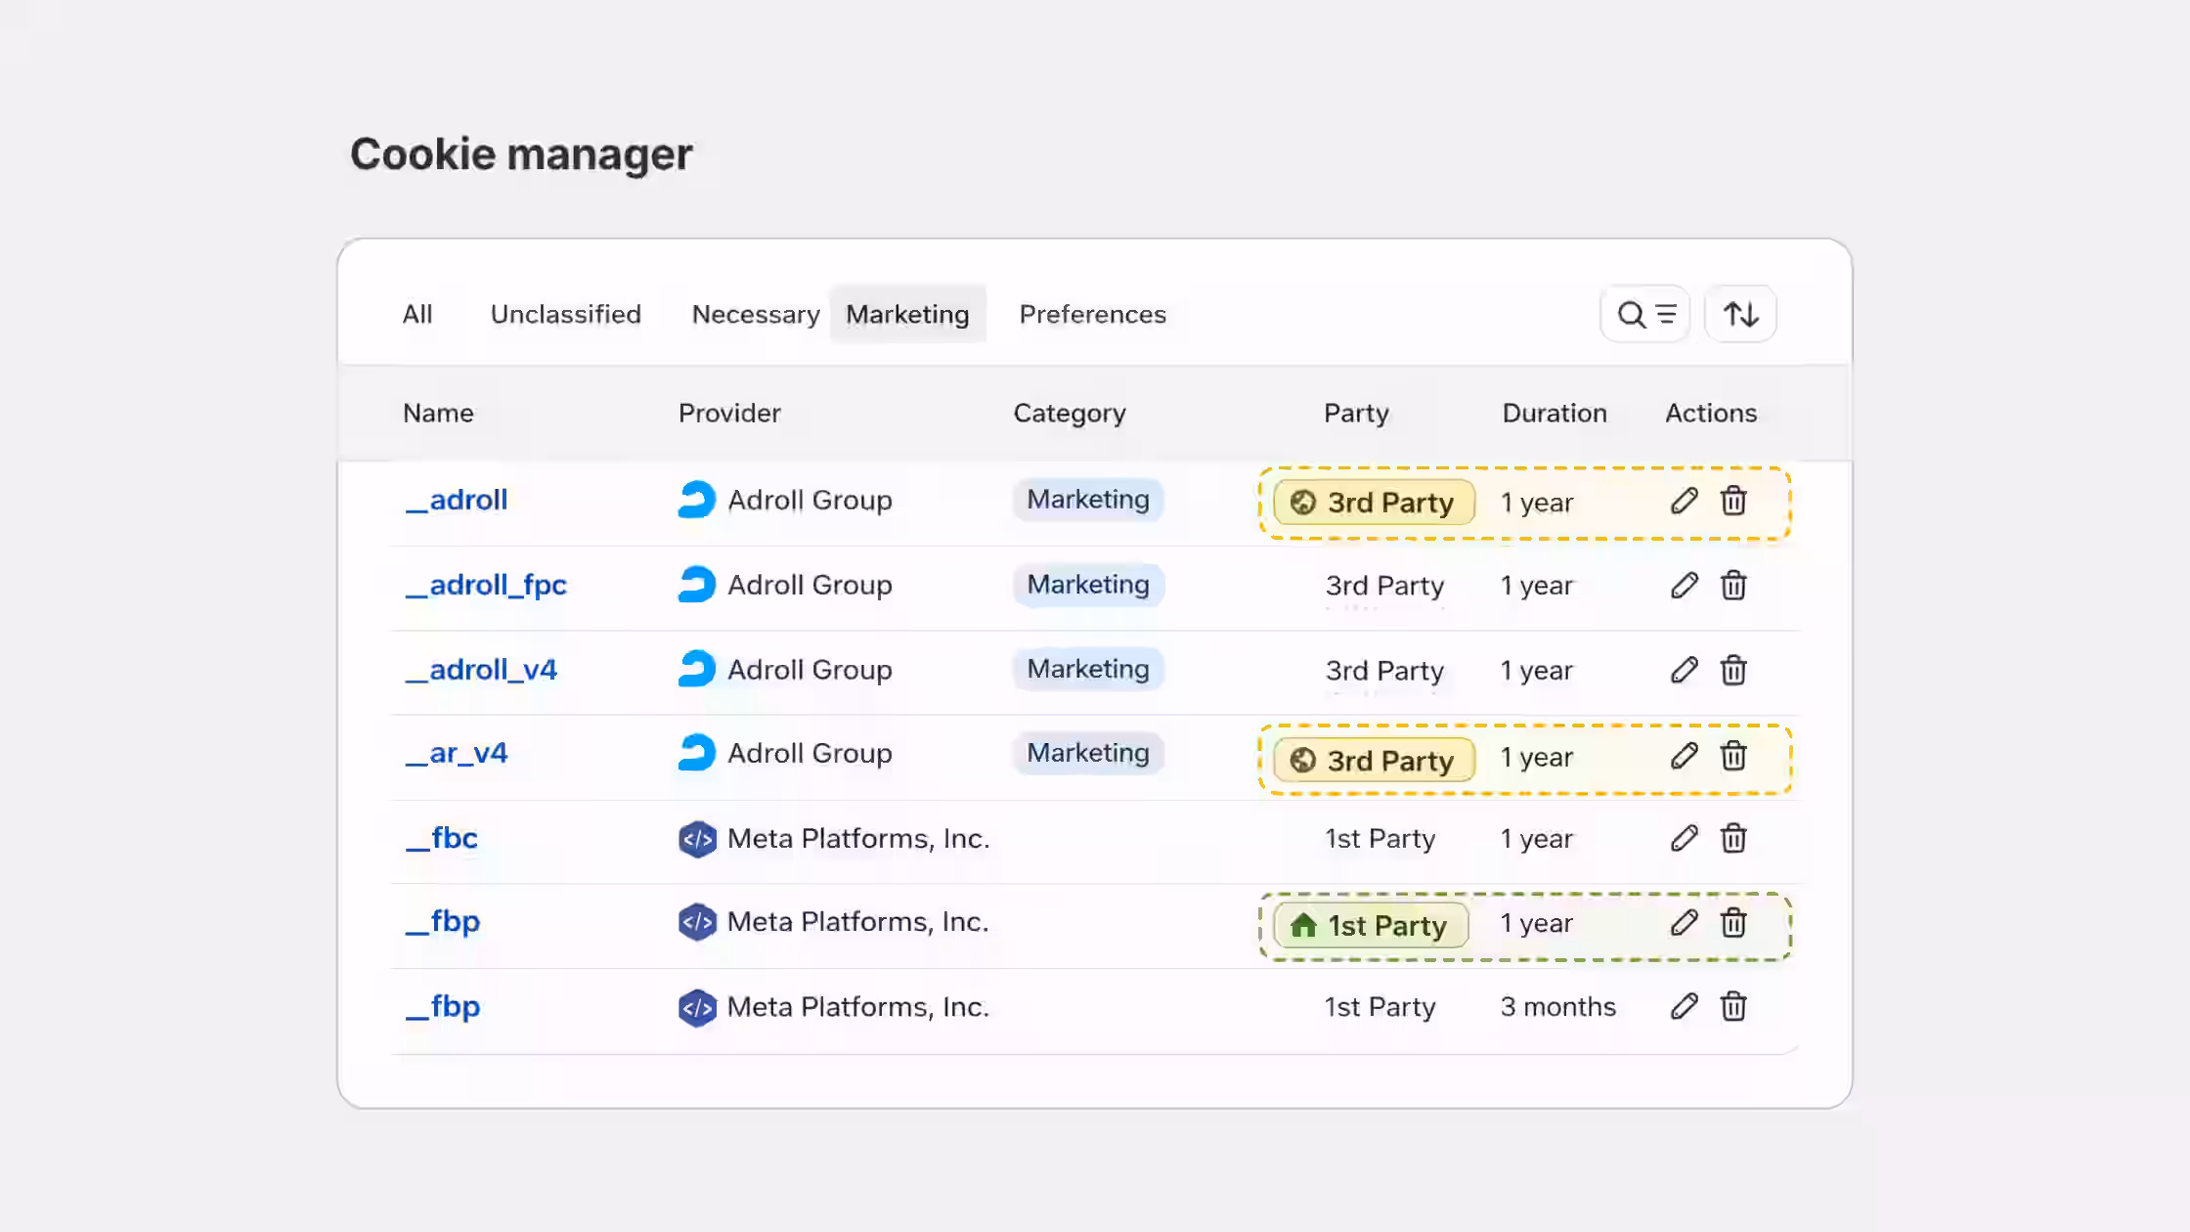Edit the _fbp cookie lasting 1 year
The width and height of the screenshot is (2190, 1232).
(x=1684, y=922)
